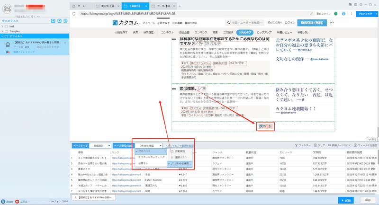Image resolution: width=379 pixels, height=205 pixels.
Task: Click the red video icon in status bar
Action: [17, 201]
